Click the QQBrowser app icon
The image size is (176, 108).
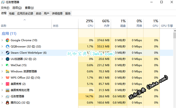[x=8, y=46]
